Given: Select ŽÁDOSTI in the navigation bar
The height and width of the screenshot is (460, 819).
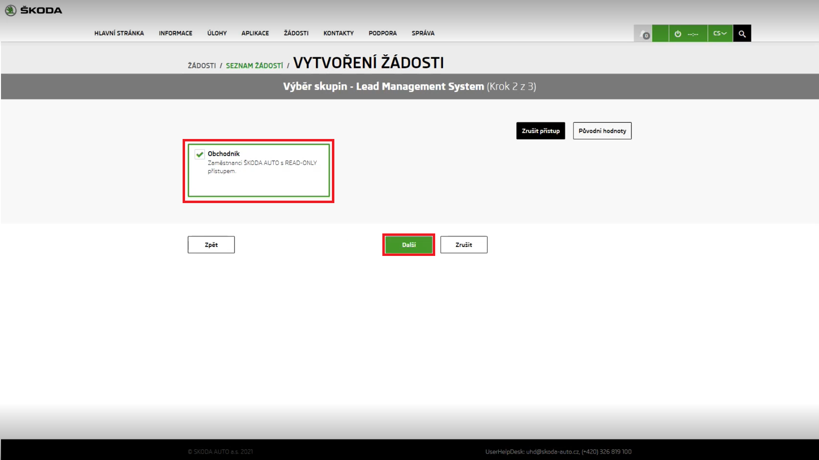Looking at the screenshot, I should (x=296, y=33).
